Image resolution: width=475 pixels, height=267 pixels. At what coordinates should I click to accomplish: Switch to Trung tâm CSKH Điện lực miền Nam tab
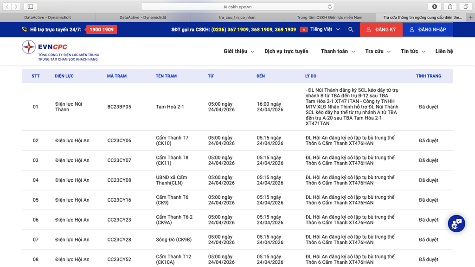pyautogui.click(x=329, y=18)
